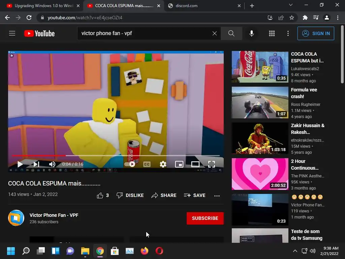The height and width of the screenshot is (259, 345).
Task: Mute the video volume speaker
Action: tap(52, 164)
